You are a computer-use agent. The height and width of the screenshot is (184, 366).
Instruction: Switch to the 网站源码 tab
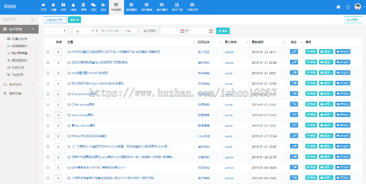116,7
